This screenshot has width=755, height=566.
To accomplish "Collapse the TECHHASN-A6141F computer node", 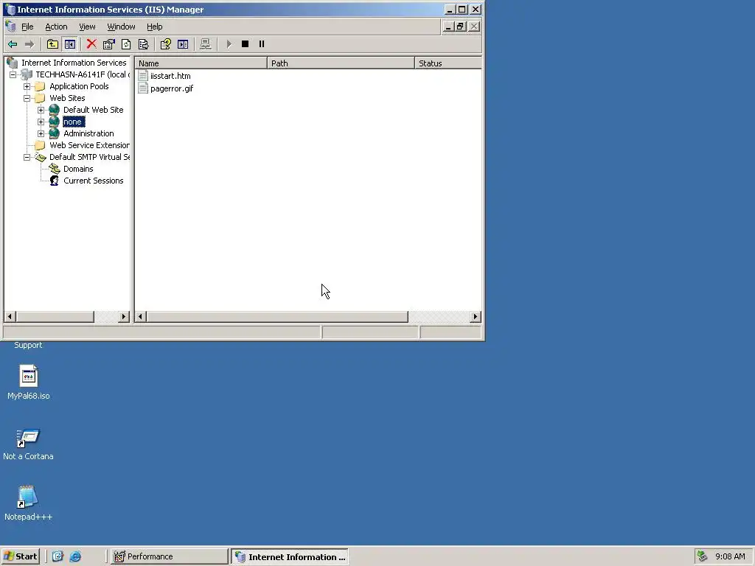I will click(x=13, y=74).
